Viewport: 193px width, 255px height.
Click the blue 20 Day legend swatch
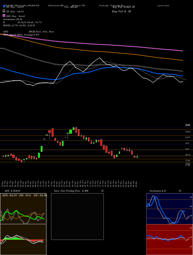coord(4,7)
